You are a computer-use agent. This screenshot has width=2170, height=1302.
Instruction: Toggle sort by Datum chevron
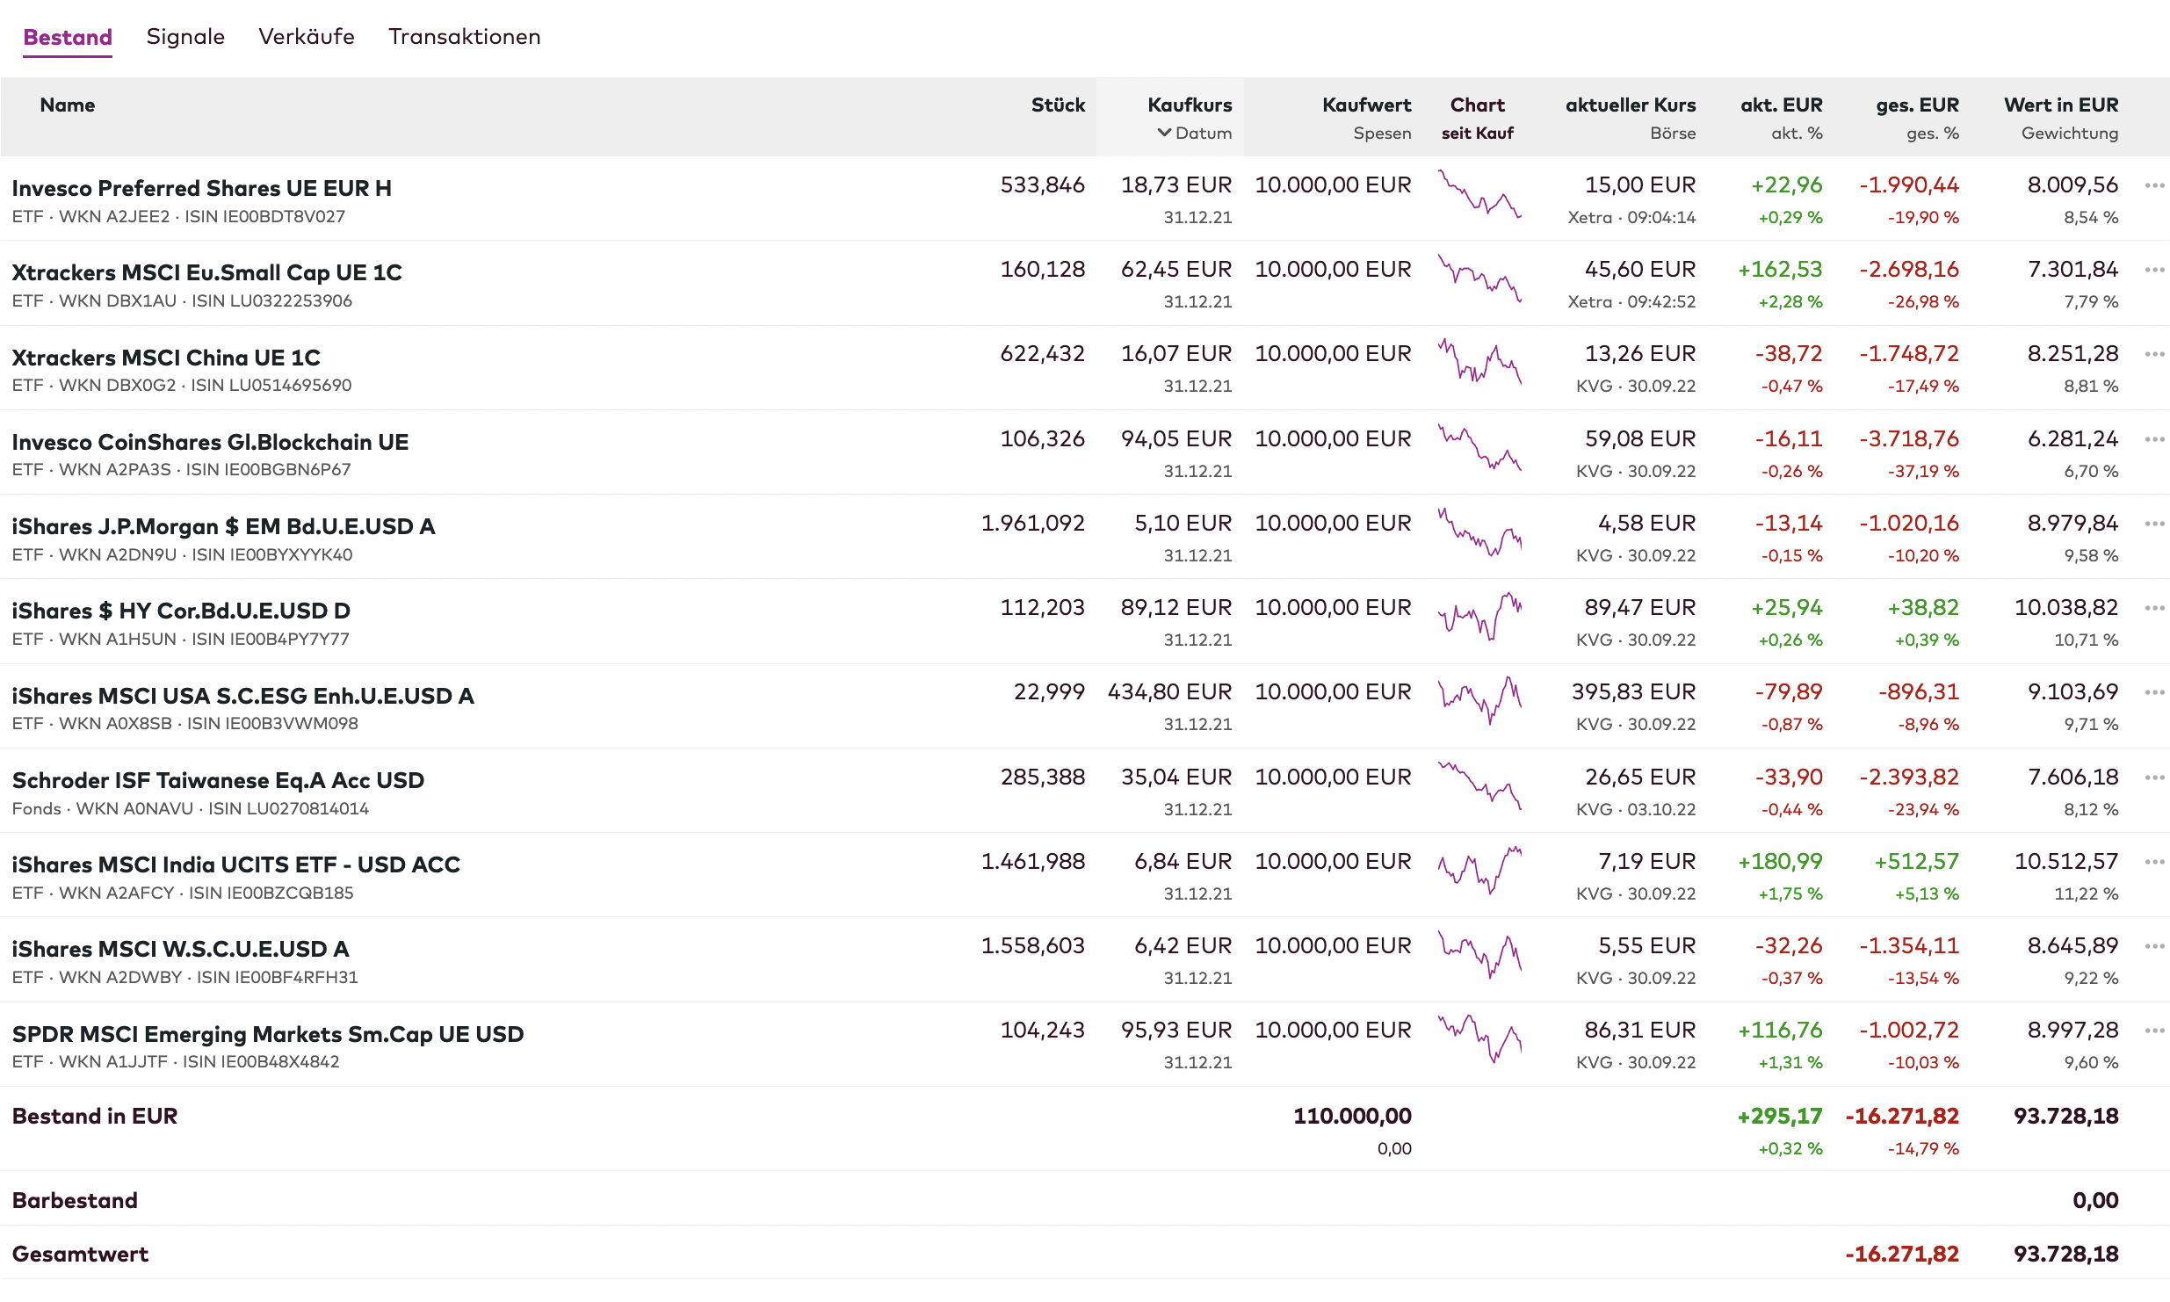point(1165,133)
